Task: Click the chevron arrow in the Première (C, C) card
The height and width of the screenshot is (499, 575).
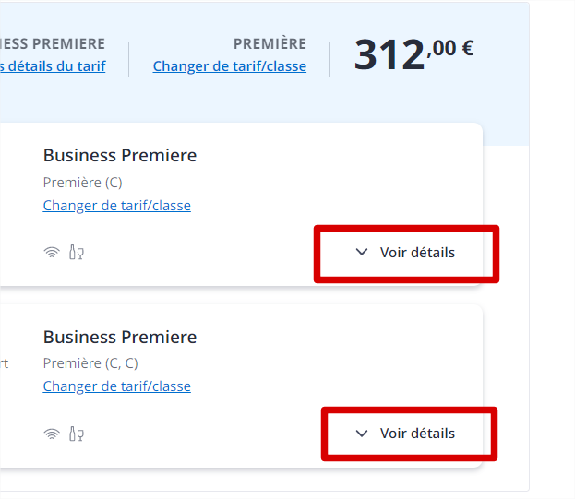Action: point(362,434)
